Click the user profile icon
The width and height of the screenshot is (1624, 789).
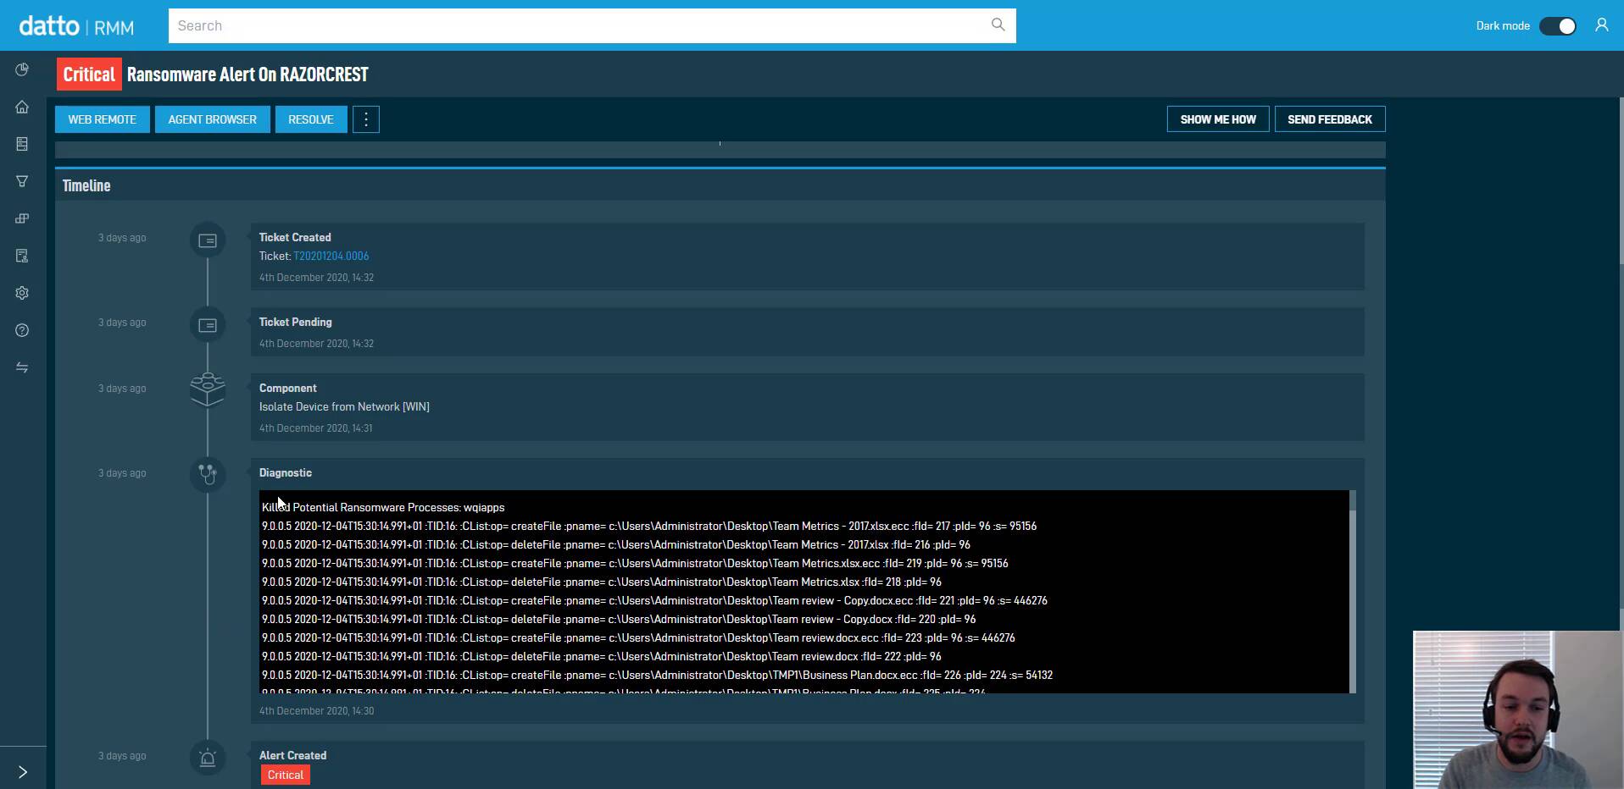(x=1601, y=25)
